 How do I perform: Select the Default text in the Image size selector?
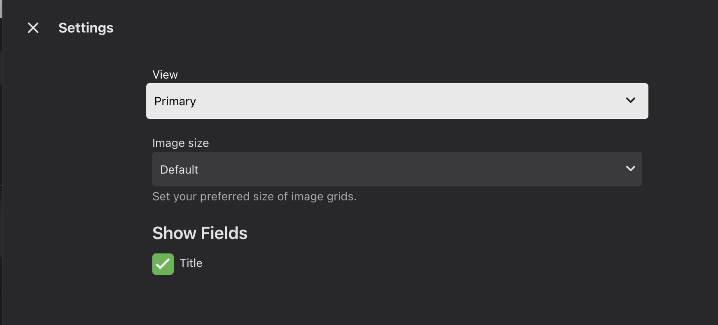click(179, 169)
